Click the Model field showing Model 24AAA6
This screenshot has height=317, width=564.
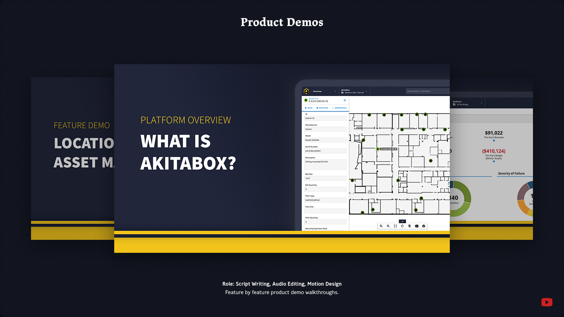(x=325, y=140)
